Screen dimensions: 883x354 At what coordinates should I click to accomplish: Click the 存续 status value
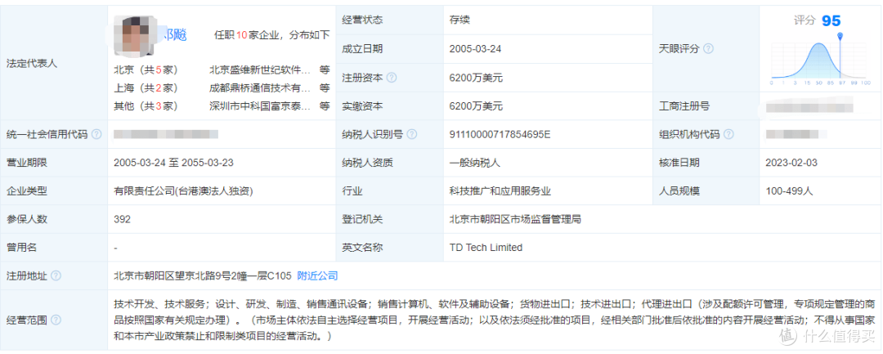coord(459,20)
